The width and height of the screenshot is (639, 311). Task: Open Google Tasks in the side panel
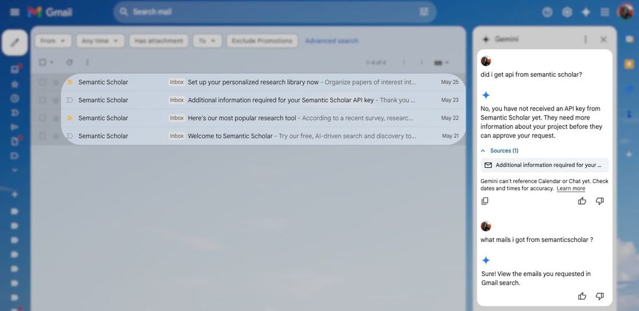pyautogui.click(x=629, y=89)
